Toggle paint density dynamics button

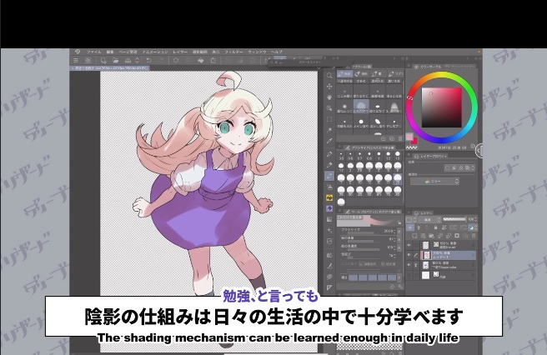click(x=399, y=247)
